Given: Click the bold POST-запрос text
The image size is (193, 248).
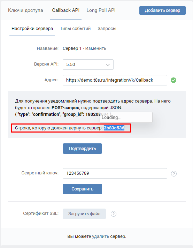Looking at the screenshot, I should (65, 108).
